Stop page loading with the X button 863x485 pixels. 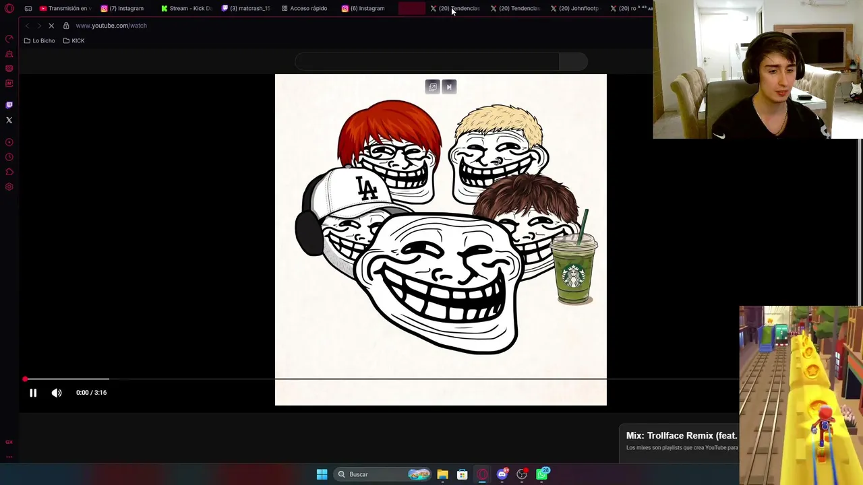tap(51, 26)
